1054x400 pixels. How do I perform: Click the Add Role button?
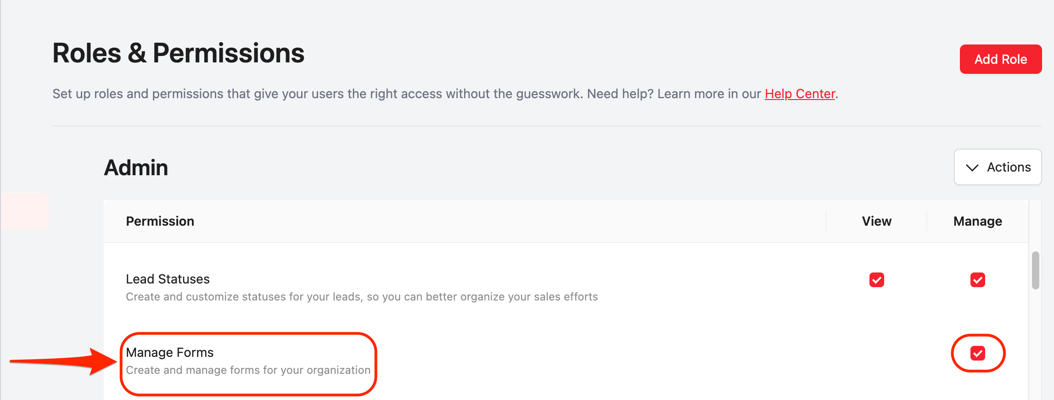coord(1000,59)
